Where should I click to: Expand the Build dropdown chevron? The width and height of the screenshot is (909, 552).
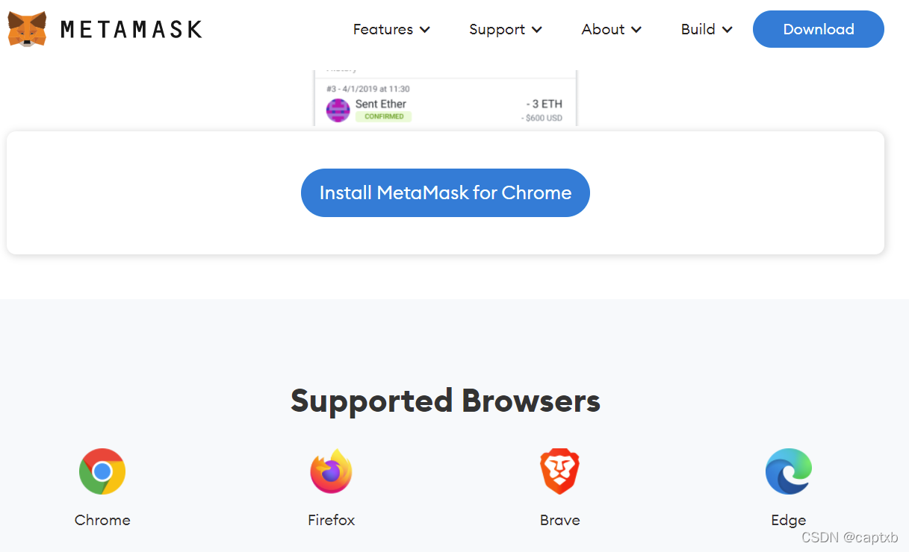[727, 30]
